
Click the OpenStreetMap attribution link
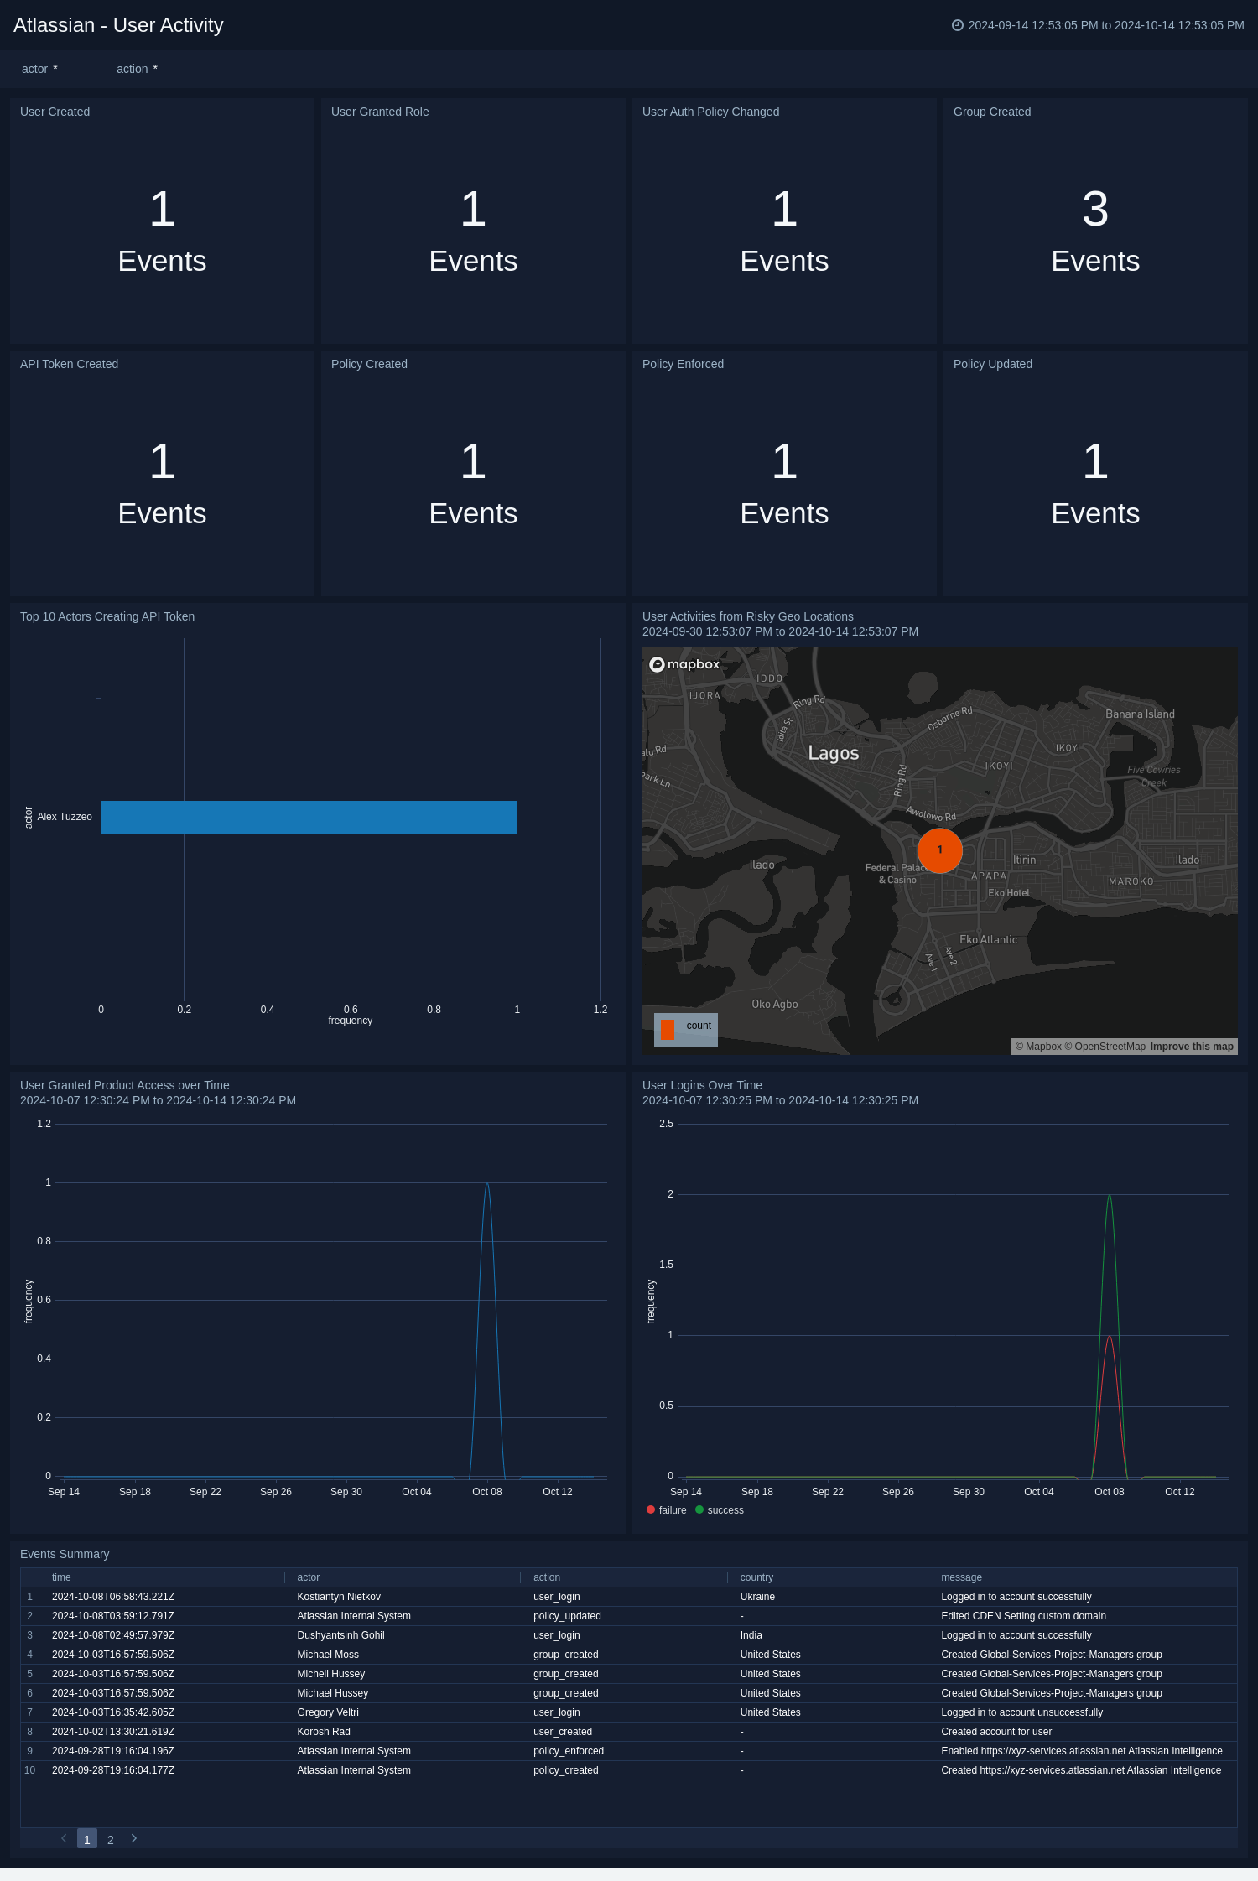tap(1109, 1047)
